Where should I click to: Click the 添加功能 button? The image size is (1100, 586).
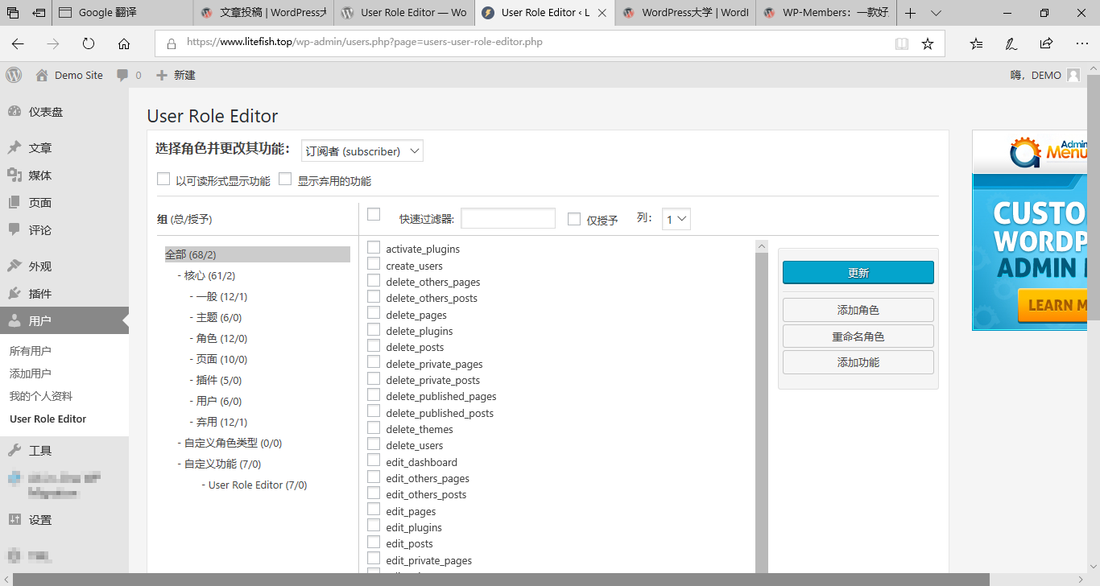point(858,362)
